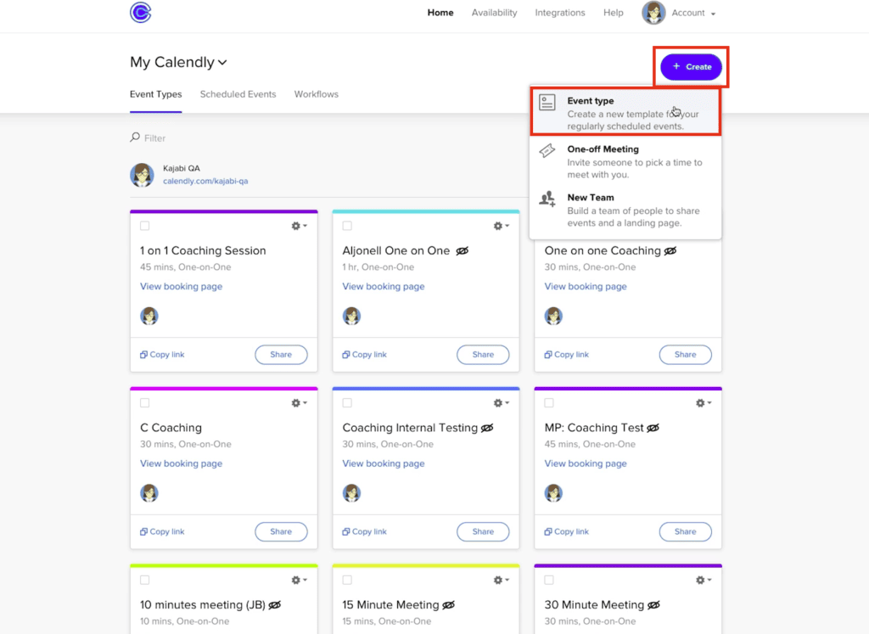Click hidden-eye icon next to Aljonell One on One
The height and width of the screenshot is (634, 869).
pos(463,251)
